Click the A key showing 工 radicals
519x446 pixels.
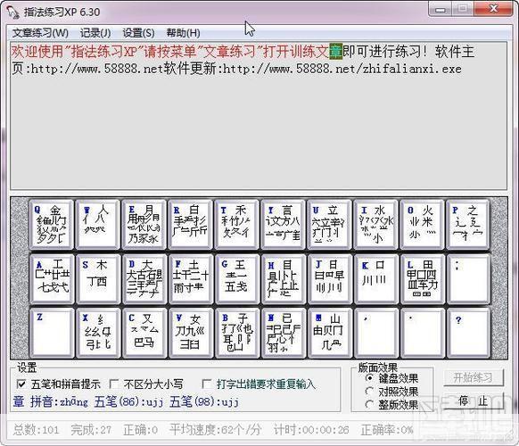click(x=52, y=279)
